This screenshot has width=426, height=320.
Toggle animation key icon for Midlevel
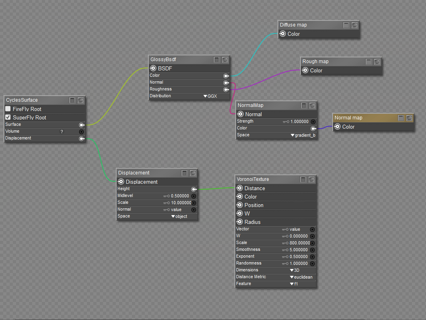point(166,196)
